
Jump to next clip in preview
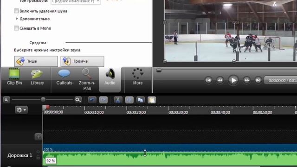pyautogui.click(x=258, y=80)
